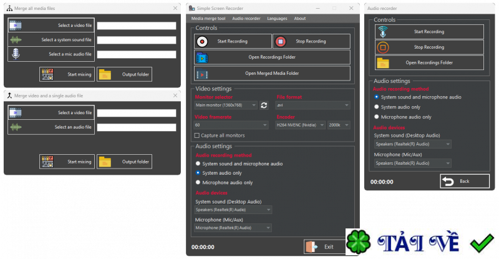Click the Select a mic audio file label

(x=70, y=54)
